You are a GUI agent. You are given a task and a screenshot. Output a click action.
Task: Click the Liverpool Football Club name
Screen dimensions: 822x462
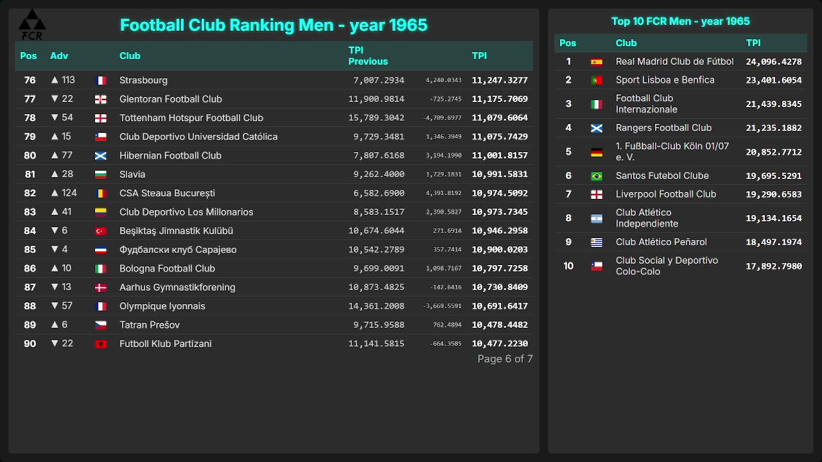666,194
